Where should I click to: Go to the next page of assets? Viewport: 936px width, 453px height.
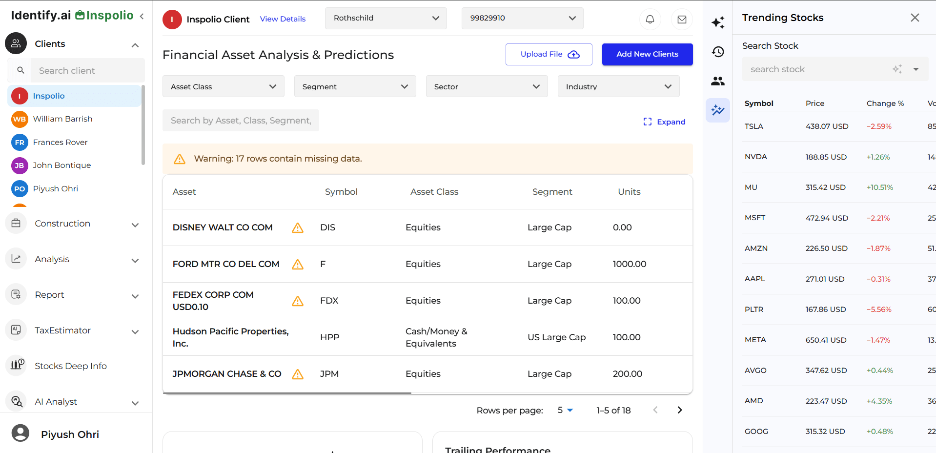click(x=679, y=410)
